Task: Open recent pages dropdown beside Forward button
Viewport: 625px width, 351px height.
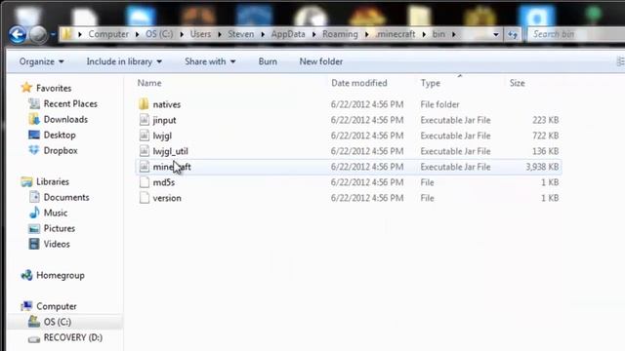Action: click(53, 35)
